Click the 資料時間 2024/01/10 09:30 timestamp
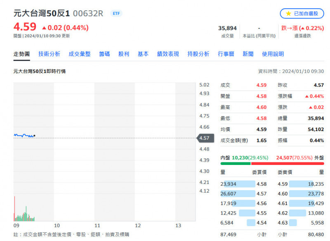Screen dimensions: 330x241 (x=291, y=72)
